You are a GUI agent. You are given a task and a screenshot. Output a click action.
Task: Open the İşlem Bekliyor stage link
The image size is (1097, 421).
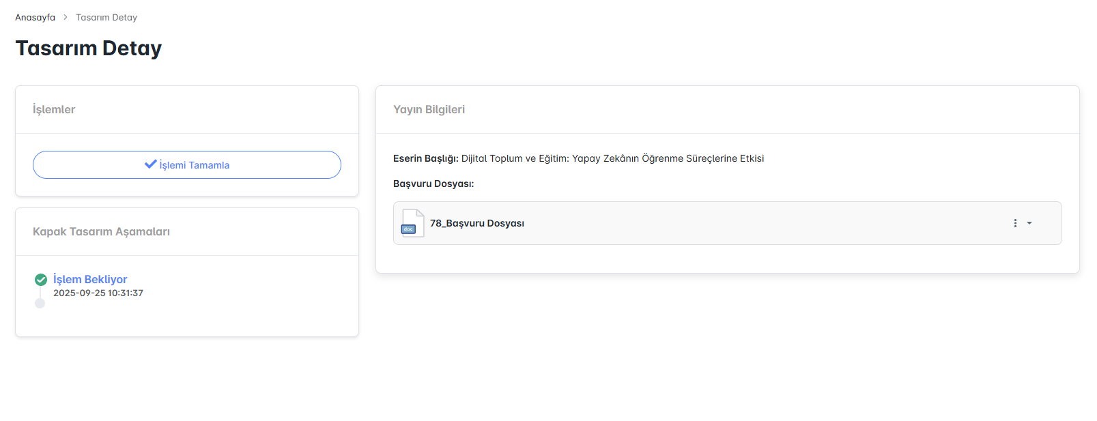pyautogui.click(x=90, y=279)
